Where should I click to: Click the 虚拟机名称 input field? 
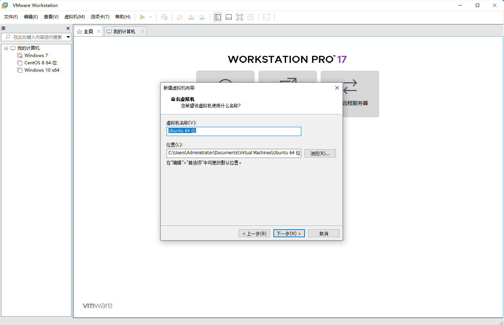click(x=234, y=131)
